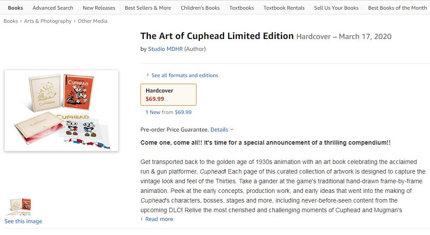
Task: Open Studio MDHR author page
Action: click(x=165, y=49)
